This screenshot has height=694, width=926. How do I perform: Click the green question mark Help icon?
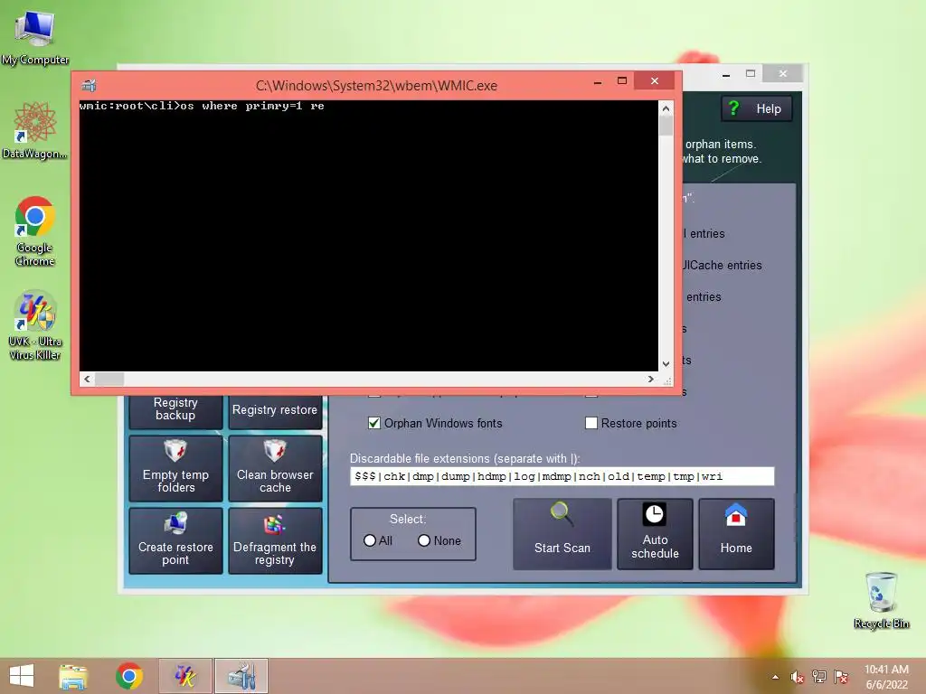tap(734, 108)
